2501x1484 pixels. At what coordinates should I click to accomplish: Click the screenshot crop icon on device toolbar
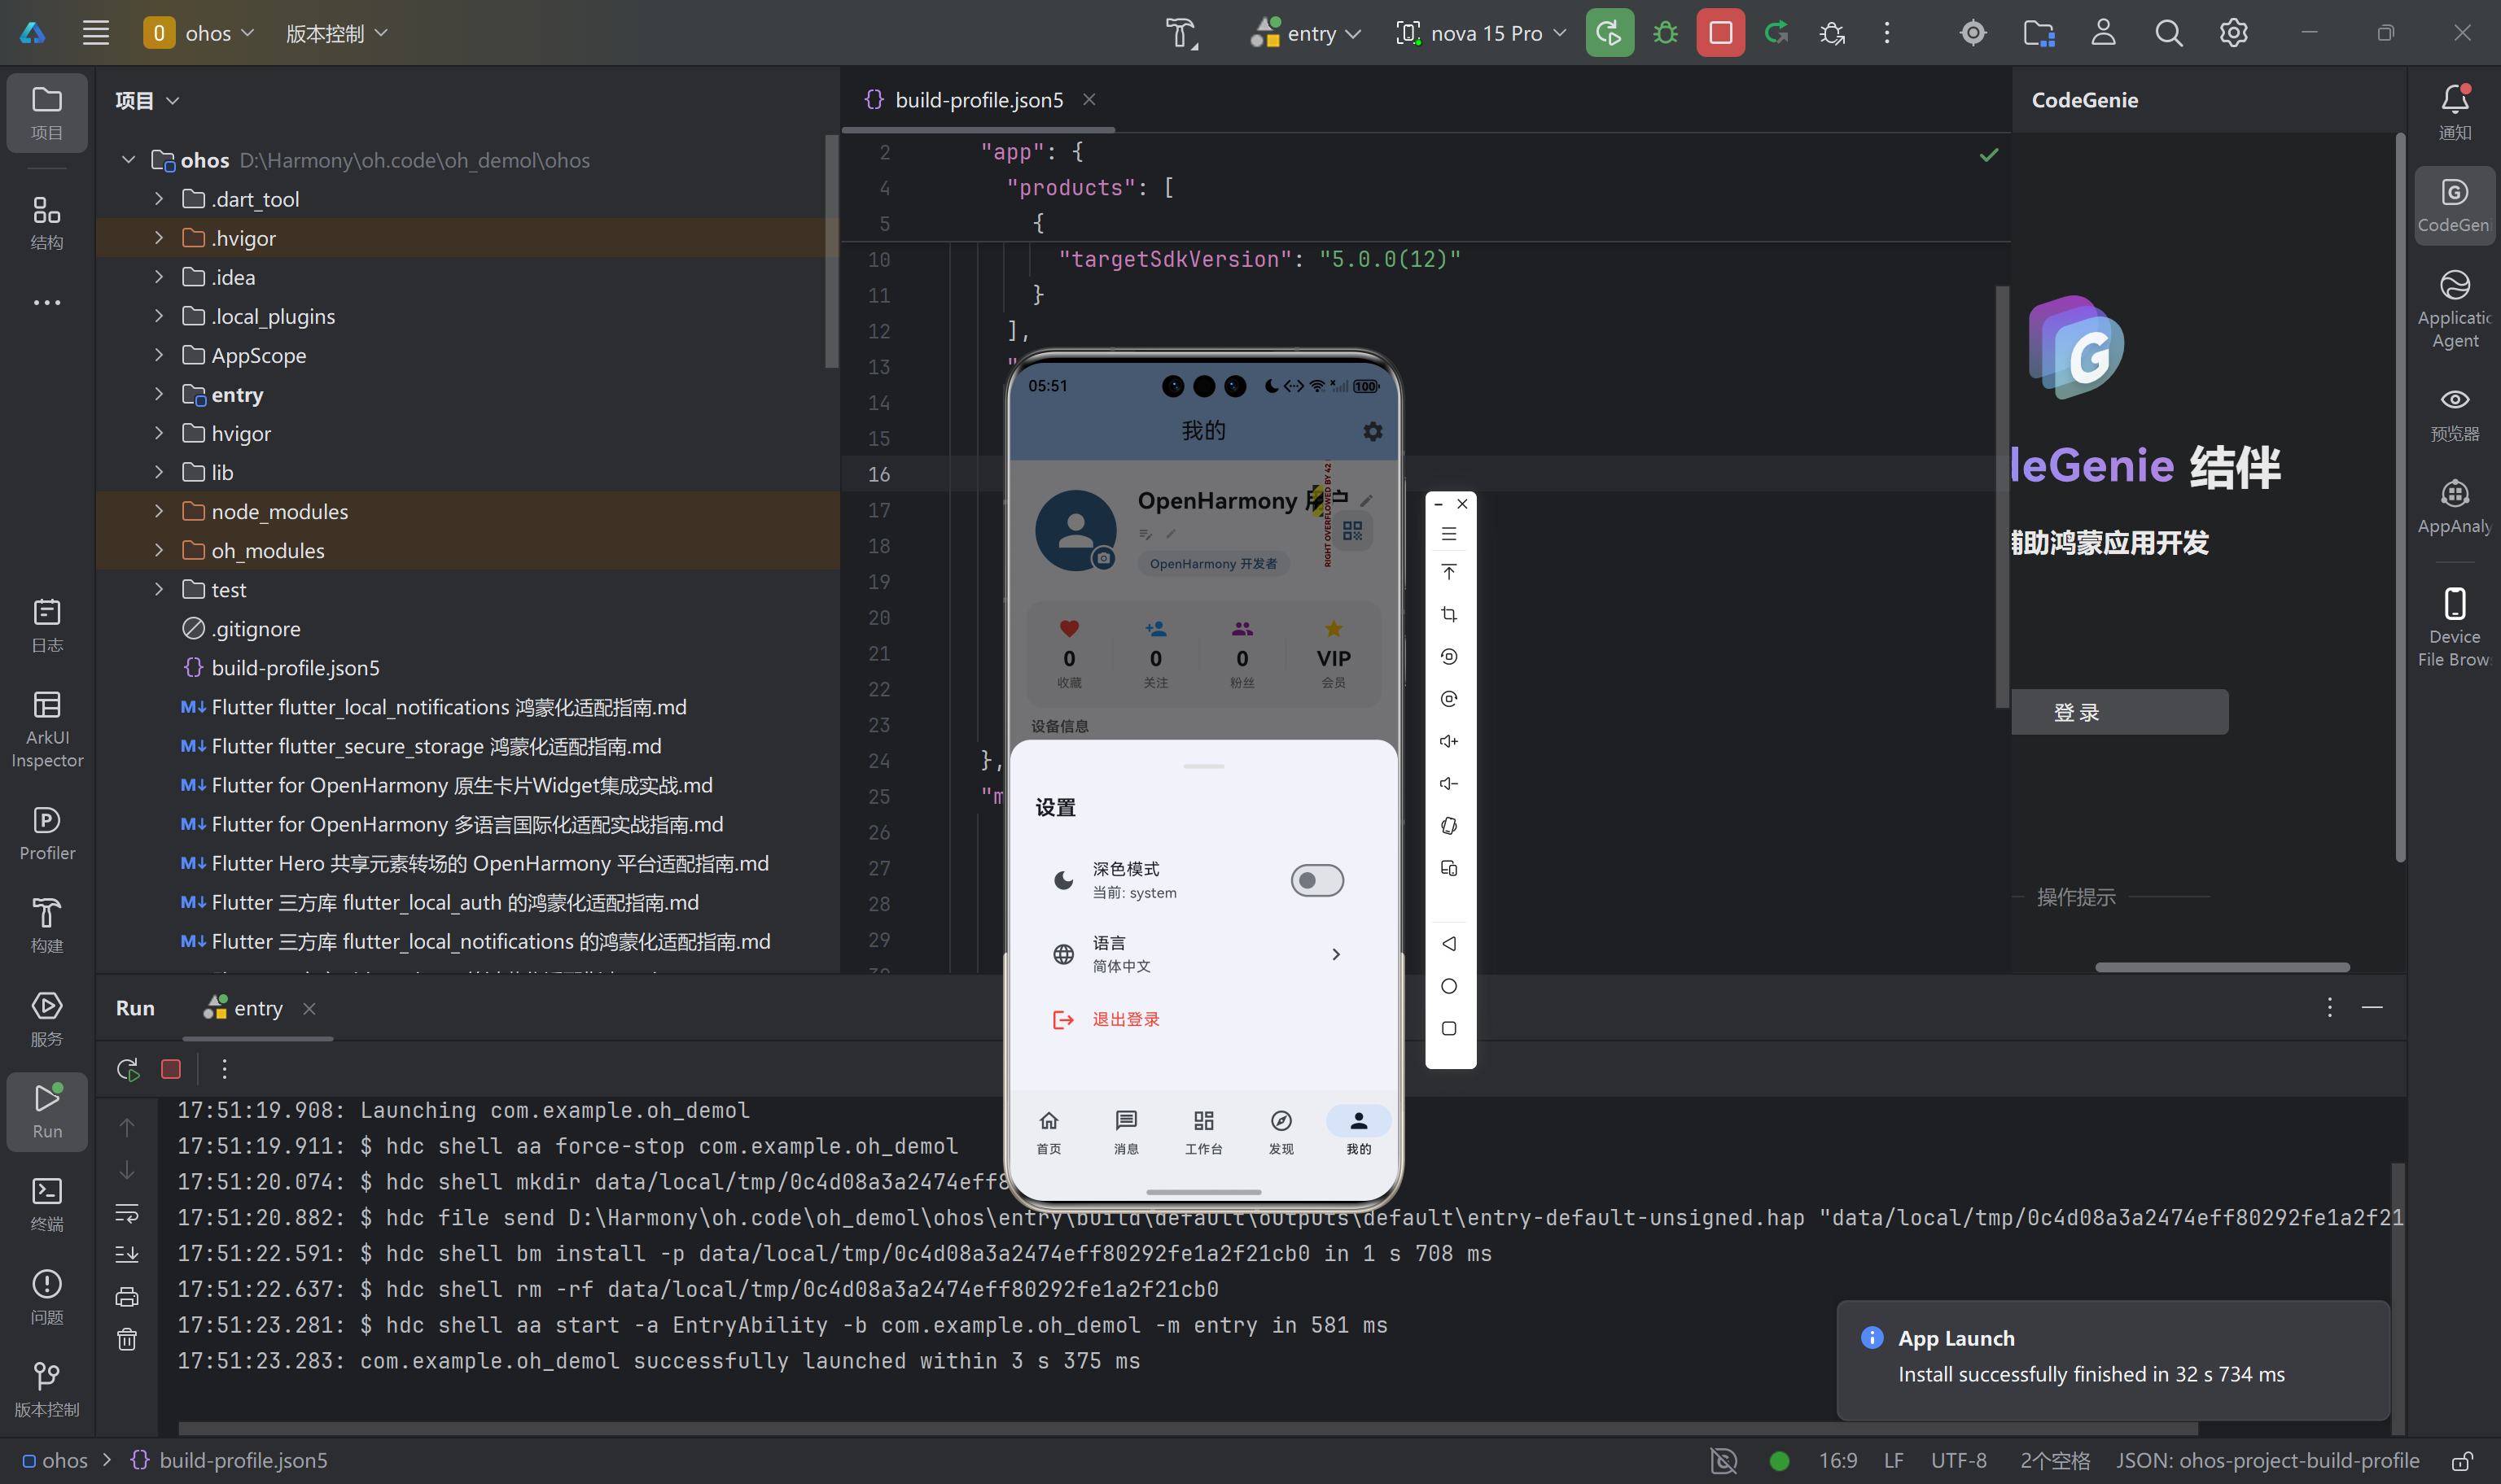tap(1448, 614)
